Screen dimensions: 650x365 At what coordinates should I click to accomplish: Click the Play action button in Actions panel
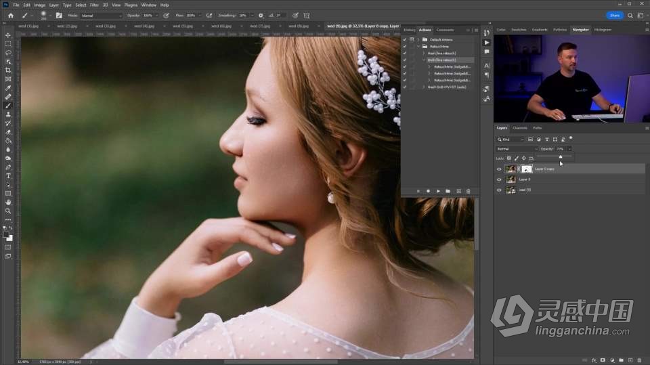pyautogui.click(x=438, y=191)
